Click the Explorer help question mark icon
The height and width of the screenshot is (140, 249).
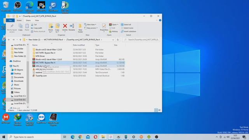click(x=160, y=20)
